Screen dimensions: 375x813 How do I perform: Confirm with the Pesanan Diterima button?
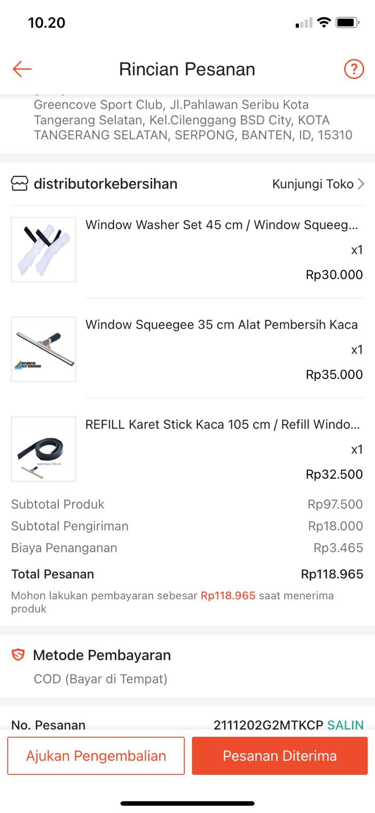280,756
